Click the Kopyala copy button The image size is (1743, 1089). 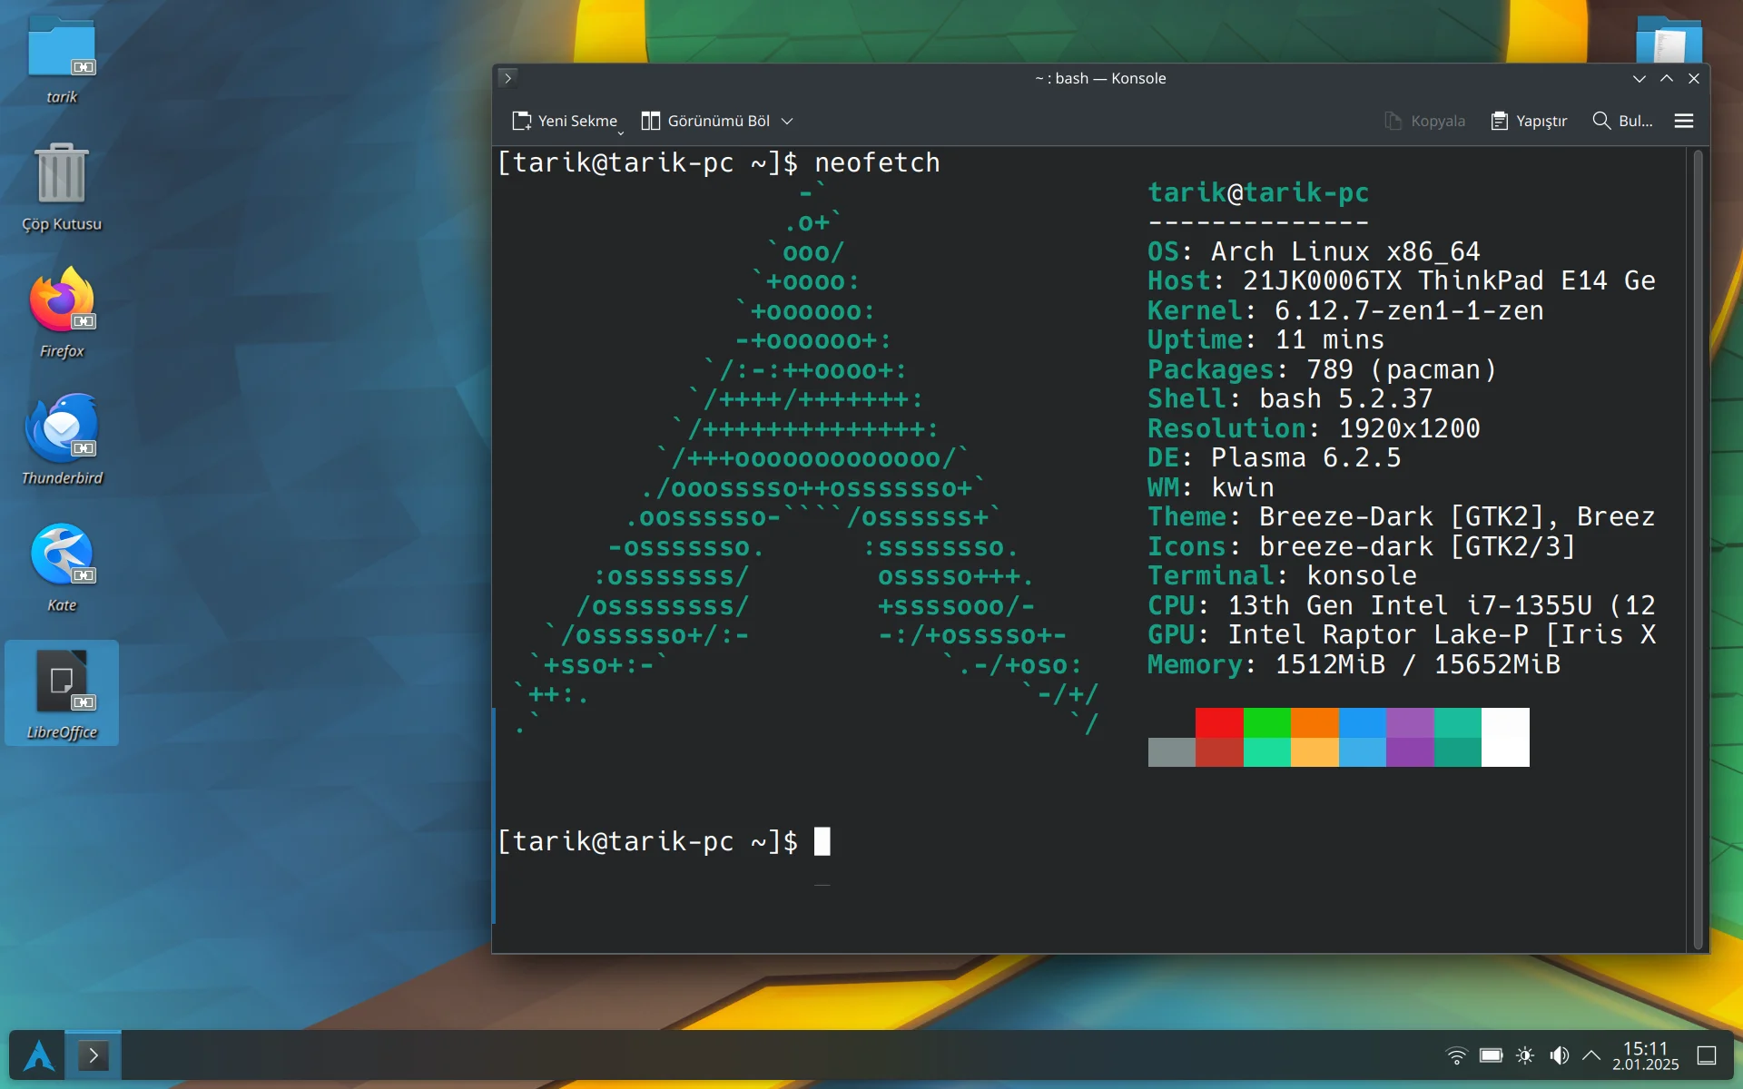click(1424, 121)
